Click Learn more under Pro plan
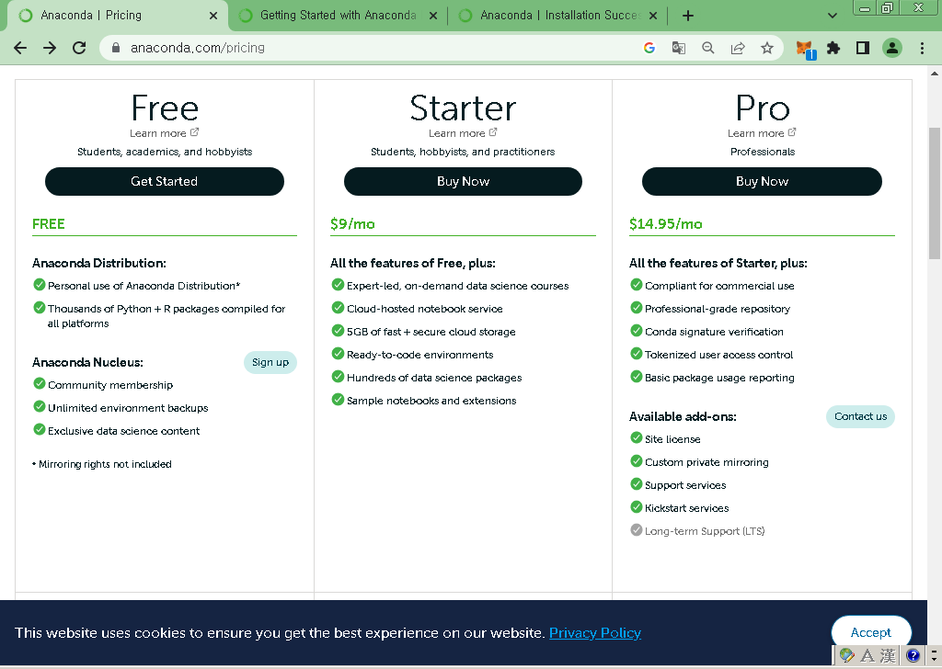Screen dimensions: 942x669 point(762,132)
